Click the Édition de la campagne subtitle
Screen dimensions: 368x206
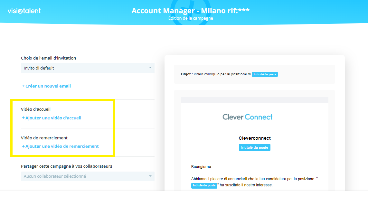coord(190,18)
